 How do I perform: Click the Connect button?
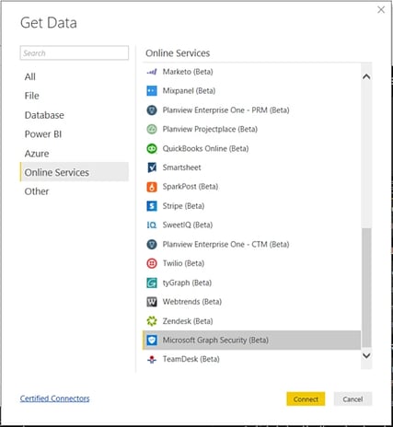pyautogui.click(x=306, y=399)
